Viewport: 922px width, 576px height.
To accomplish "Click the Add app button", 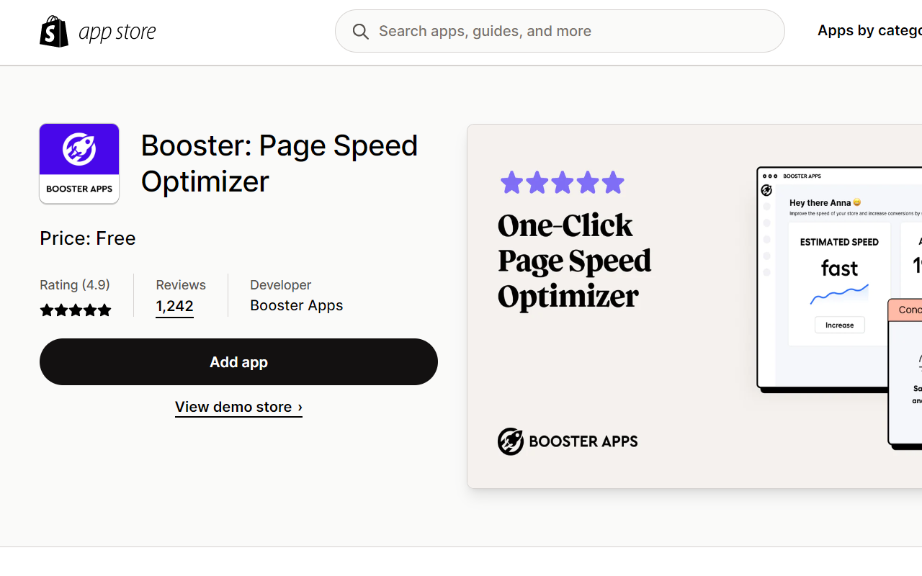I will coord(238,361).
